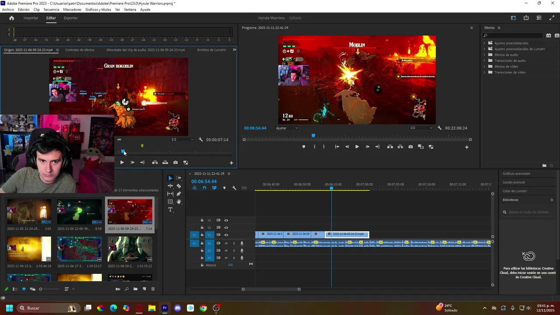Open the Color de Lumetri panel
This screenshot has height=315, width=560.
[515, 191]
